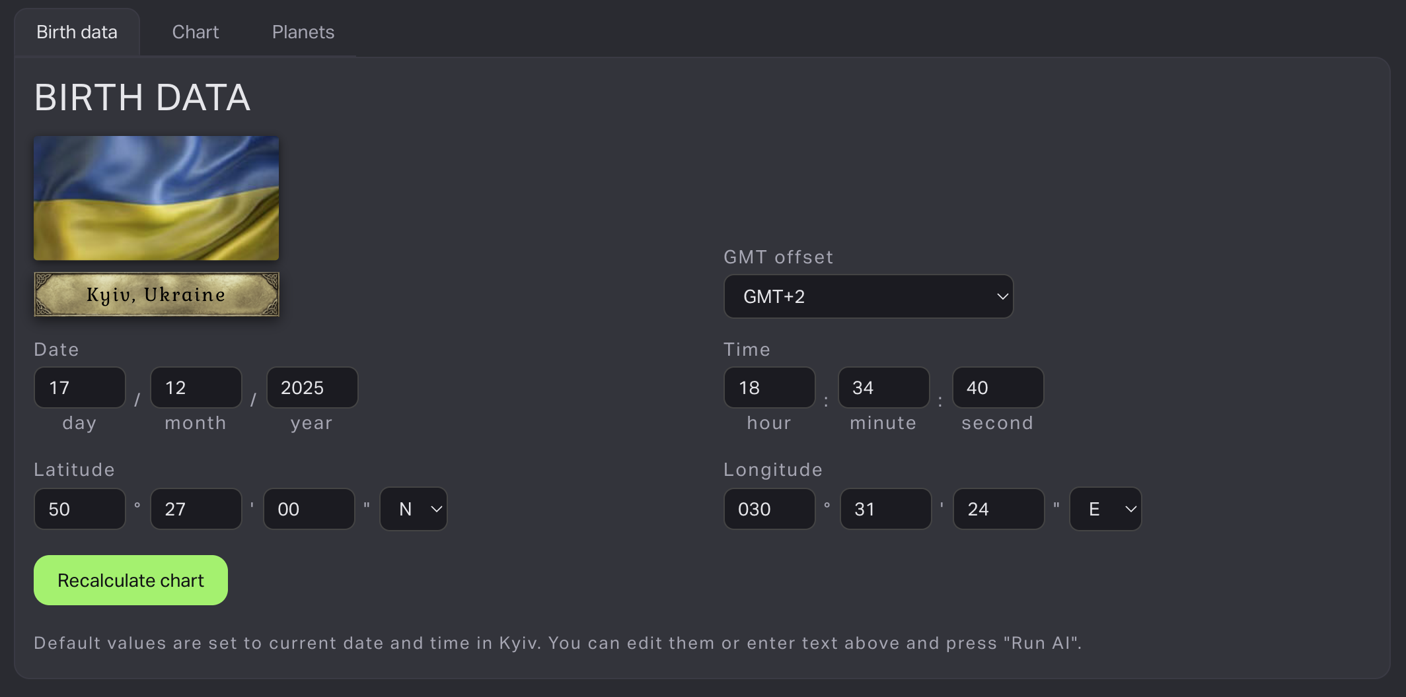This screenshot has width=1406, height=697.
Task: Click the latitude degrees field
Action: (x=79, y=509)
